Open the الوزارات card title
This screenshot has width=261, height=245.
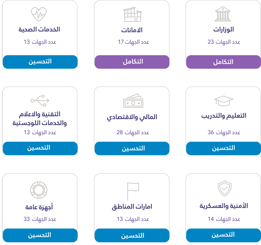coord(223,30)
